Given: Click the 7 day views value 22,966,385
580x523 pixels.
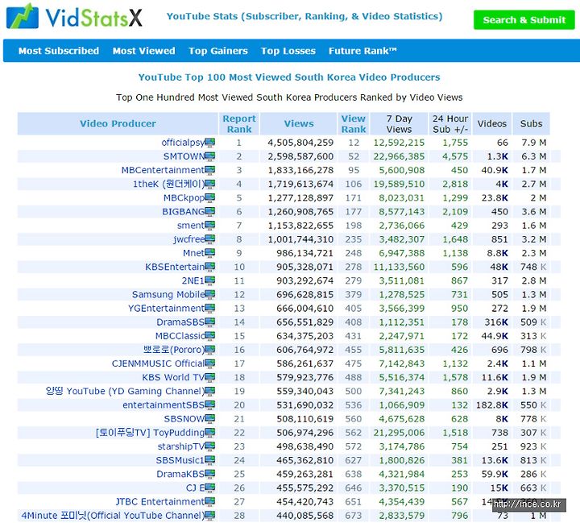Looking at the screenshot, I should tap(399, 156).
